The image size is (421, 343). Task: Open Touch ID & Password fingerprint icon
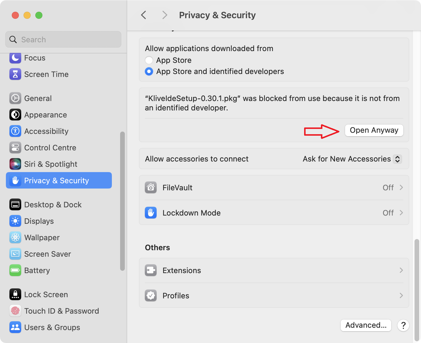[x=15, y=311]
